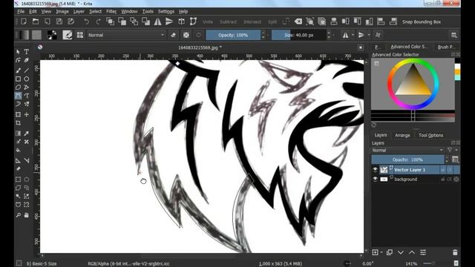This screenshot has height=267, width=475.
Task: Toggle vertical mirror tool in brush toolbar
Action: coord(361,35)
